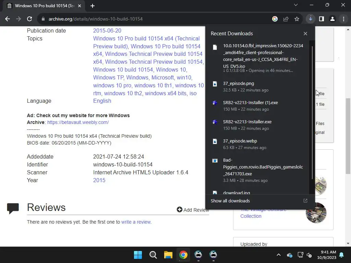Open the betavault.weebly.com link
This screenshot has height=263, width=351.
click(78, 122)
